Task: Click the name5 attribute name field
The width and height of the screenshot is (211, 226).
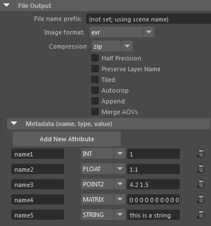Action: [x=37, y=215]
